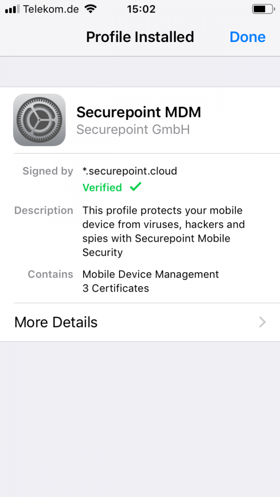Tap the Signed by label
The height and width of the screenshot is (497, 280).
(48, 171)
